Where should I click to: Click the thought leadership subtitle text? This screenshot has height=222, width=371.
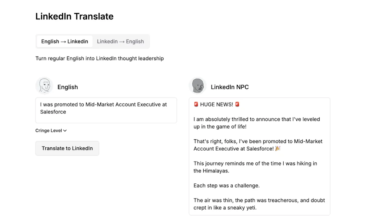[x=99, y=58]
